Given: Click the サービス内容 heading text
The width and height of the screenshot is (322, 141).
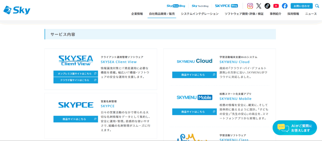Looking at the screenshot, I should click(x=63, y=34).
